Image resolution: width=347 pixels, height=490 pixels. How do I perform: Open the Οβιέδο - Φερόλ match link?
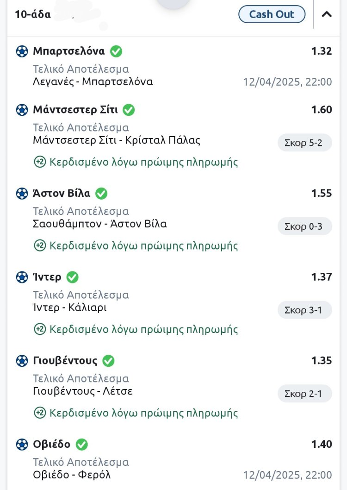pyautogui.click(x=72, y=475)
